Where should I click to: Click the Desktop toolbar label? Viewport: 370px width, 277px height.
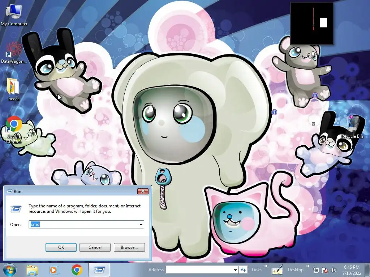pos(296,270)
